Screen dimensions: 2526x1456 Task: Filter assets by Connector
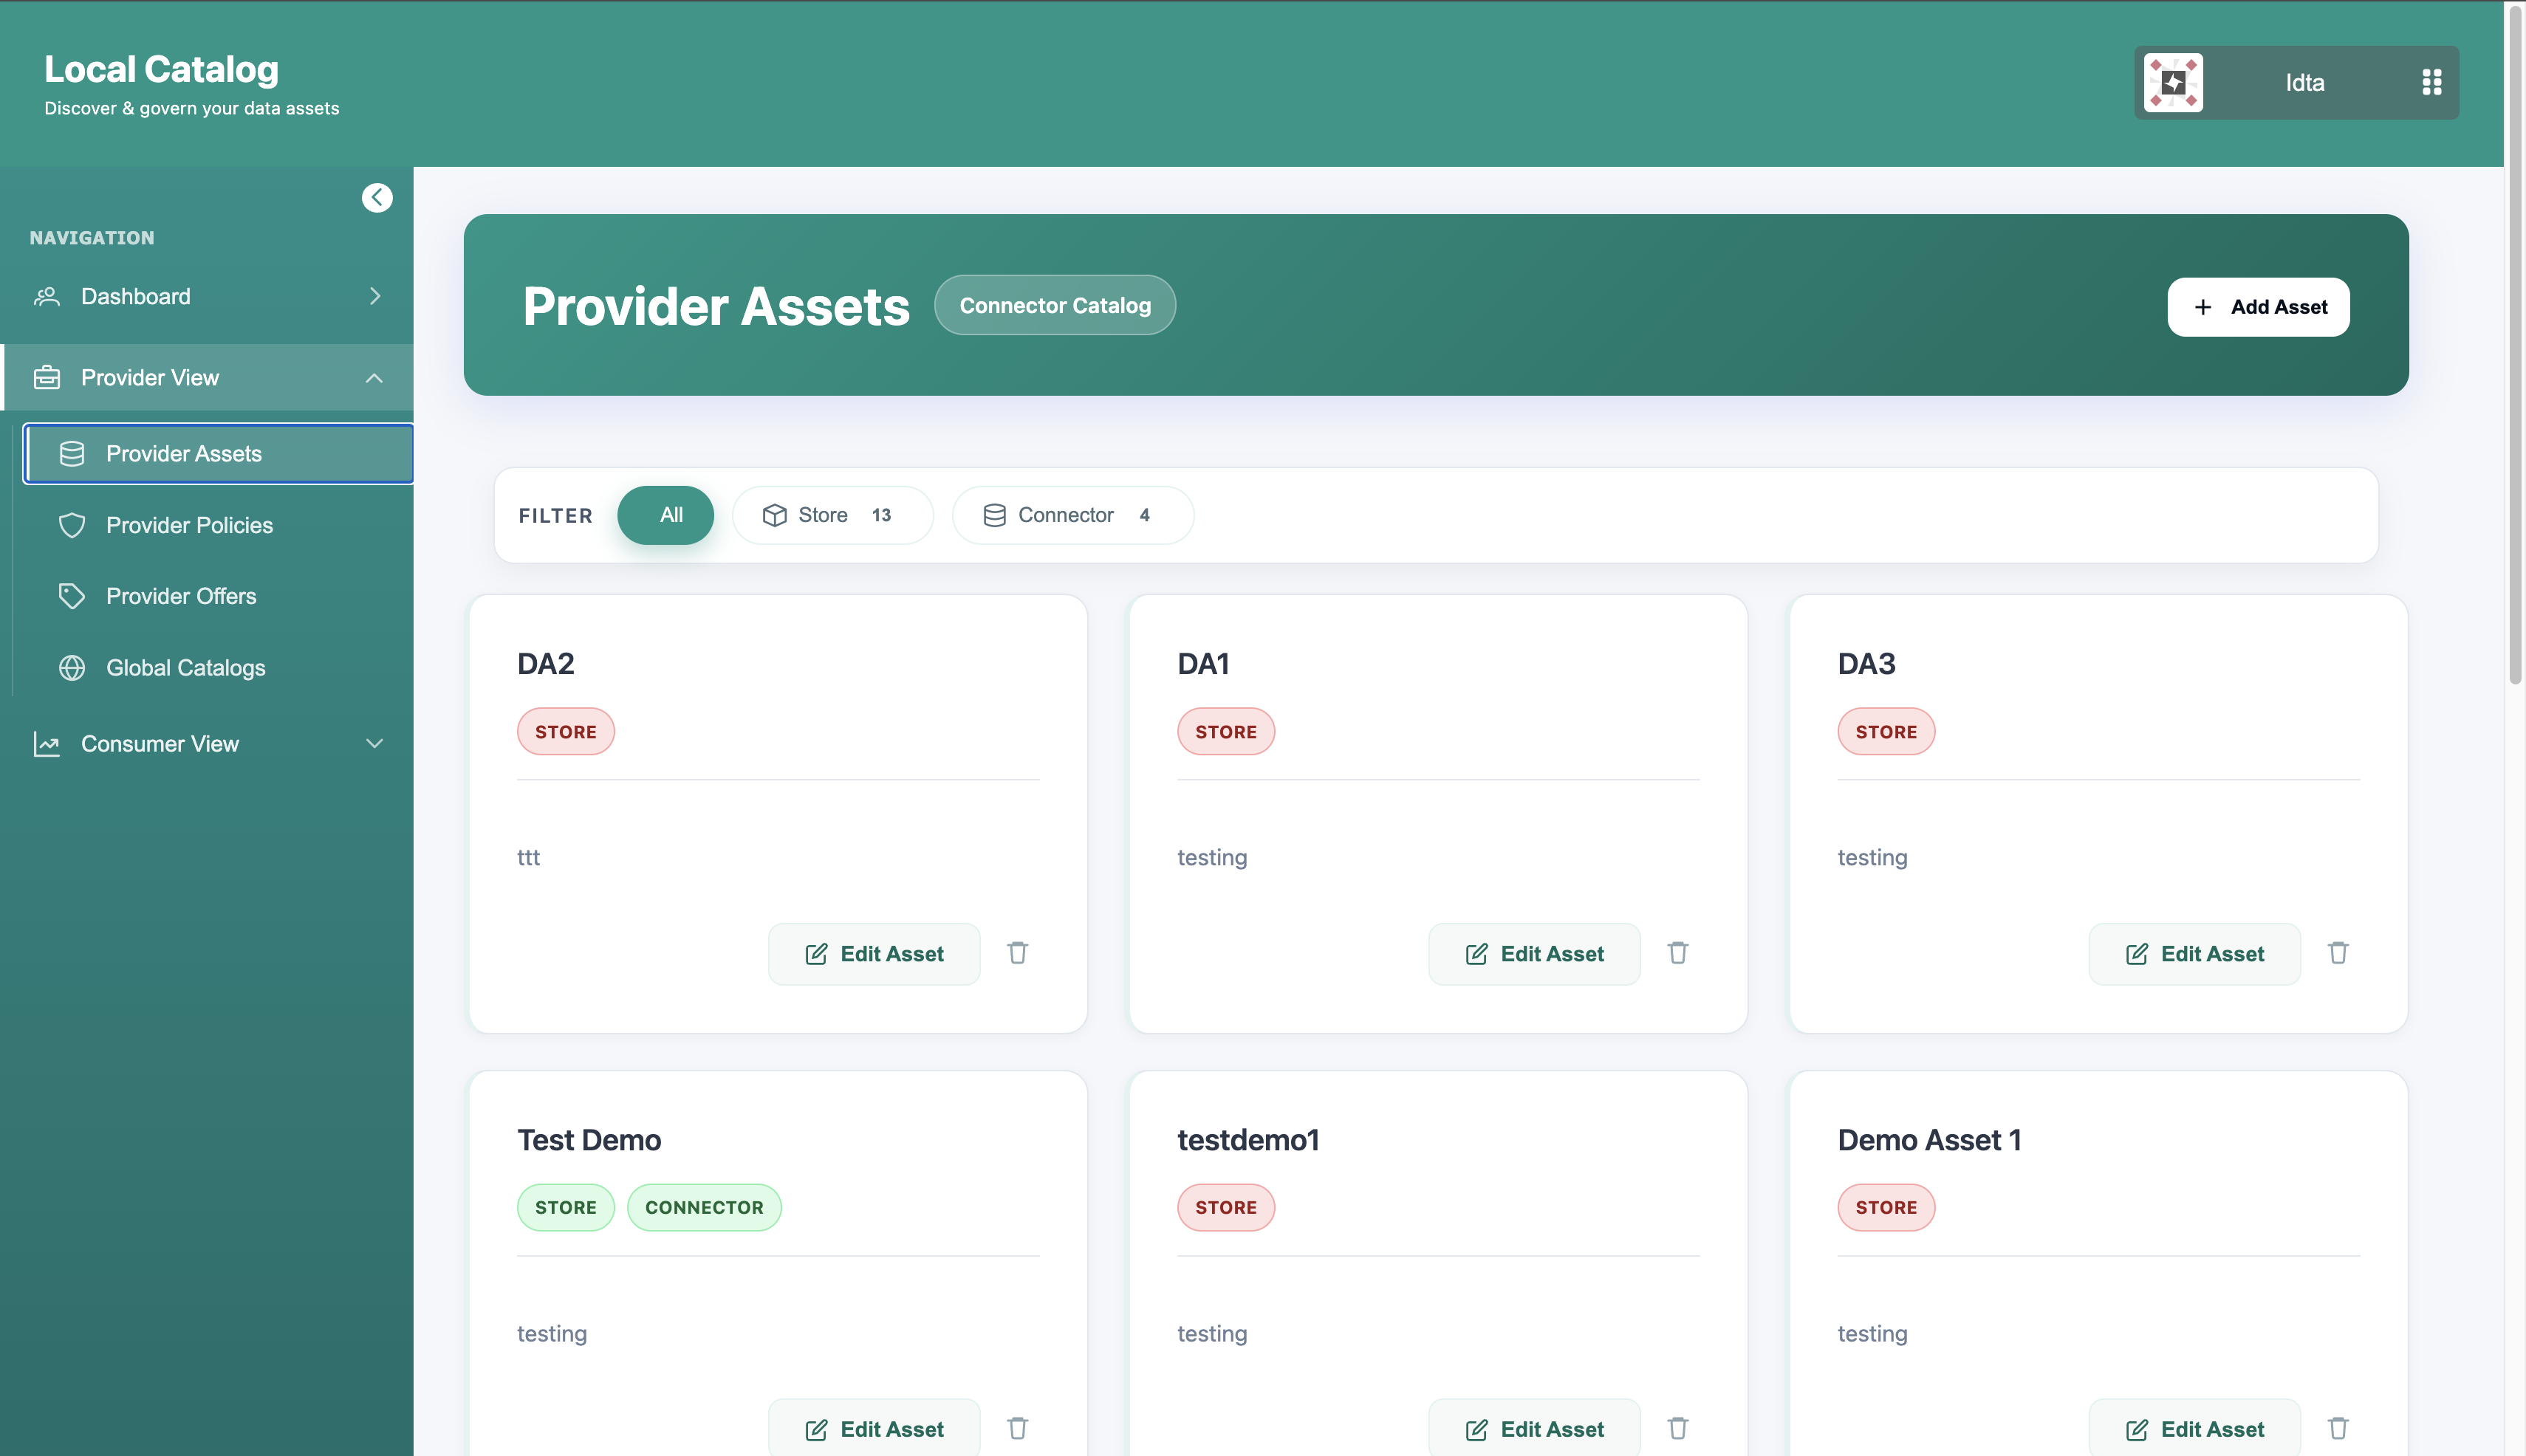1072,515
